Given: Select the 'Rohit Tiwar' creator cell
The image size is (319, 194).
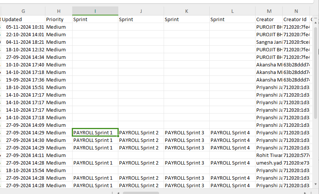Looking at the screenshot, I should 269,156.
